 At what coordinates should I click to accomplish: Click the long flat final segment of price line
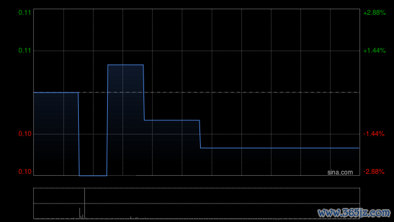point(279,148)
